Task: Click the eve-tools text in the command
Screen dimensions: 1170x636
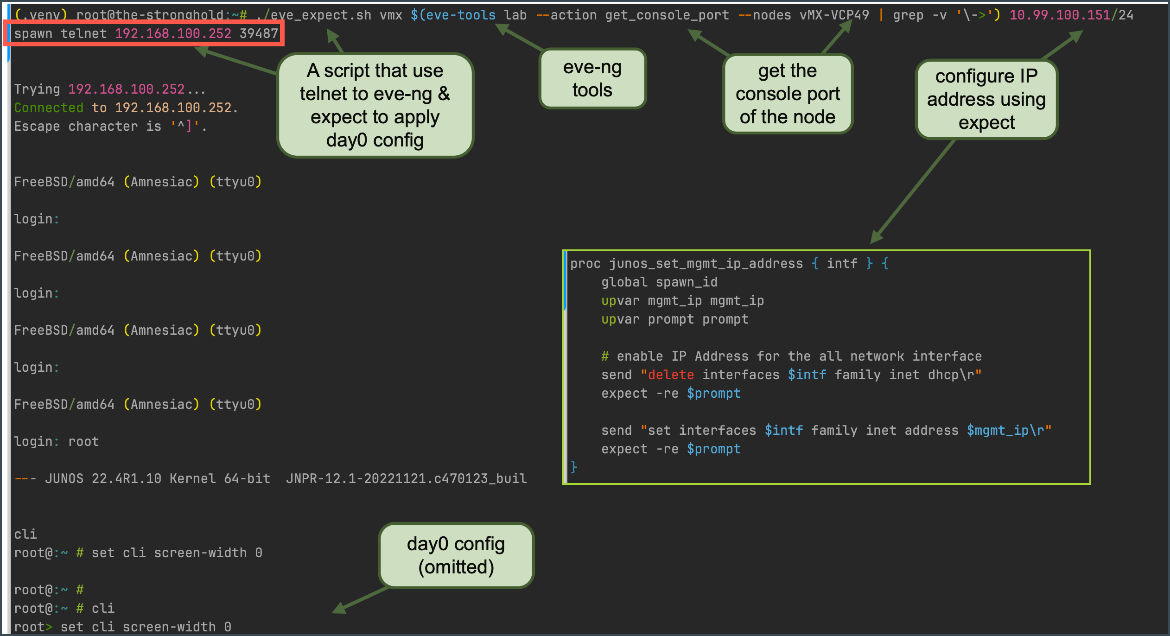Action: tap(460, 15)
